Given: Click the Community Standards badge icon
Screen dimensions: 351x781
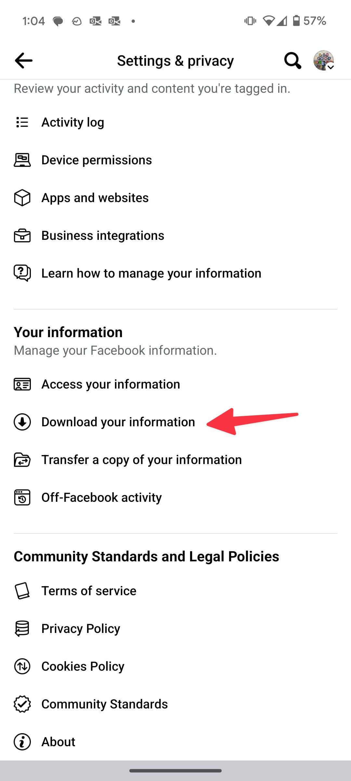Looking at the screenshot, I should coord(22,704).
